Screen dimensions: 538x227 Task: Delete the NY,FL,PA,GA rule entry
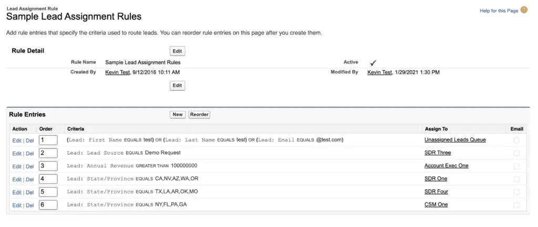pyautogui.click(x=30, y=206)
